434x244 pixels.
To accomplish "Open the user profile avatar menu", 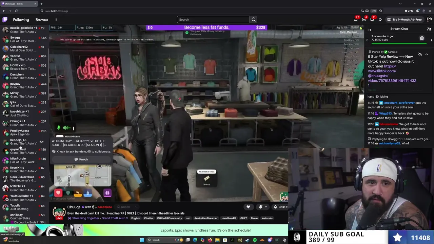I will (x=429, y=19).
